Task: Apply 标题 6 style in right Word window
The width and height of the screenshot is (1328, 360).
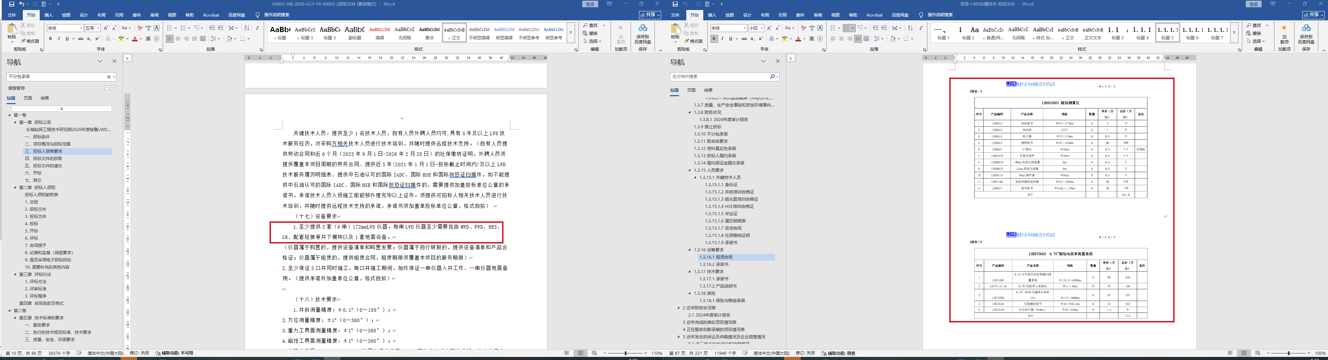Action: (x=1193, y=32)
